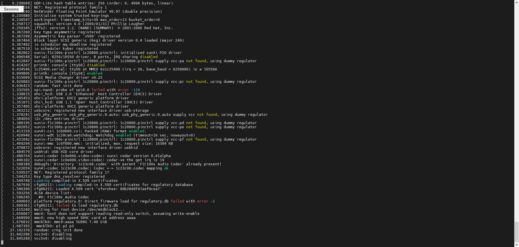519x247 pixels.
Task: Click the scrollbar up arrow
Action: [517, 2]
